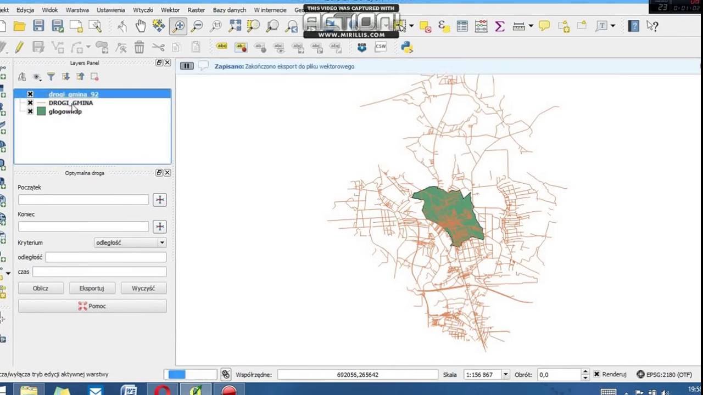
Task: Open the Kryterium odległość dropdown
Action: click(130, 242)
